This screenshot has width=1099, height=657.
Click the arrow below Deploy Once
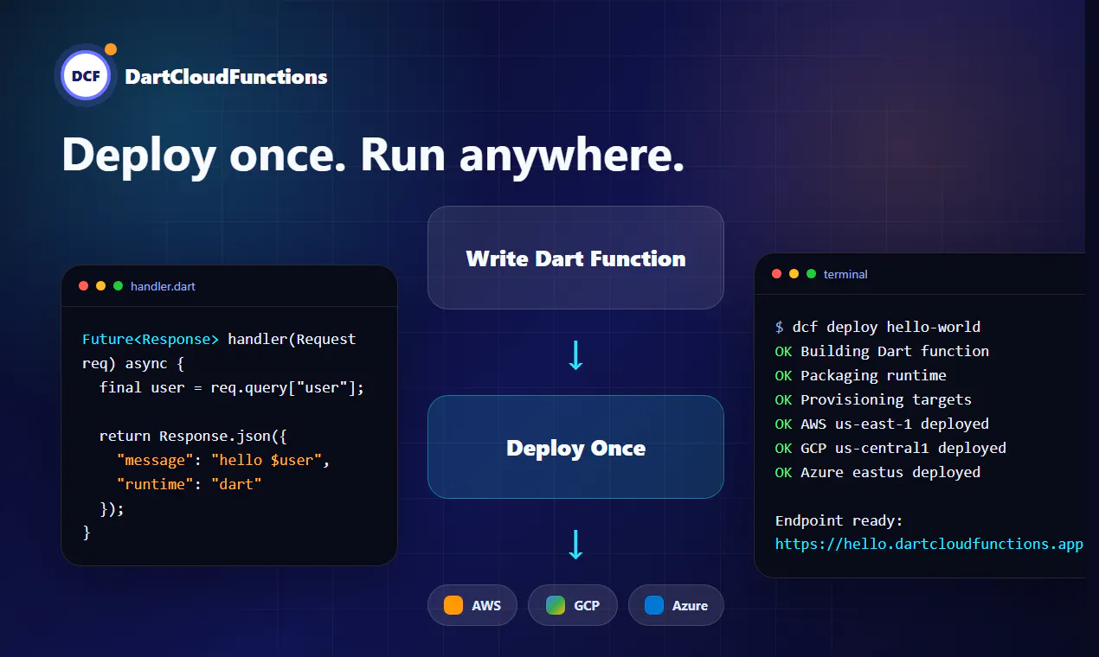coord(575,543)
